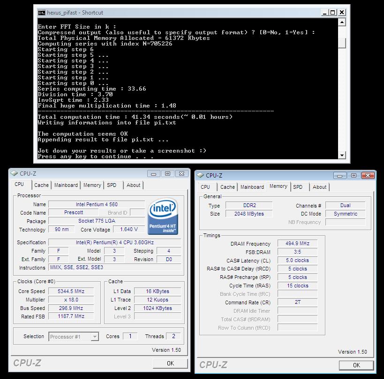Minimize the right CPU-Z Memory window

(x=339, y=176)
